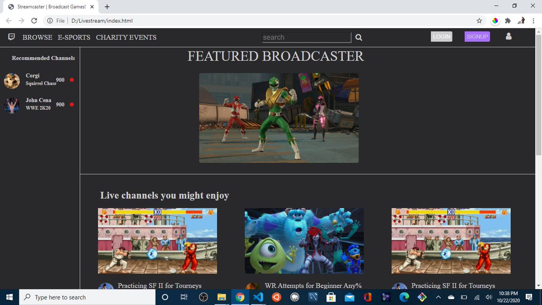Click the magnifying glass search icon
Screen dimensions: 542x305
click(x=359, y=38)
